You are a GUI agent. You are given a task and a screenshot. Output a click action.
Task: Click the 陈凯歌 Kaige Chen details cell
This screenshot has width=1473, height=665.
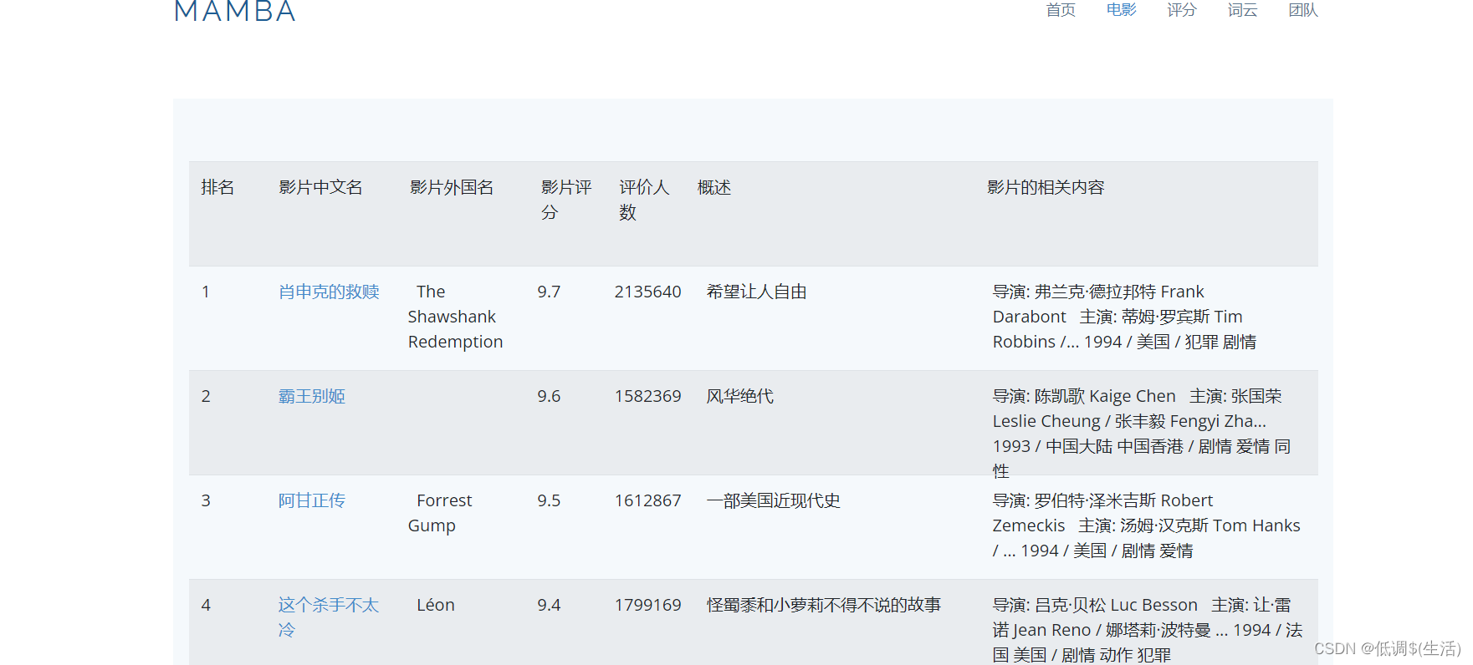pyautogui.click(x=1142, y=434)
